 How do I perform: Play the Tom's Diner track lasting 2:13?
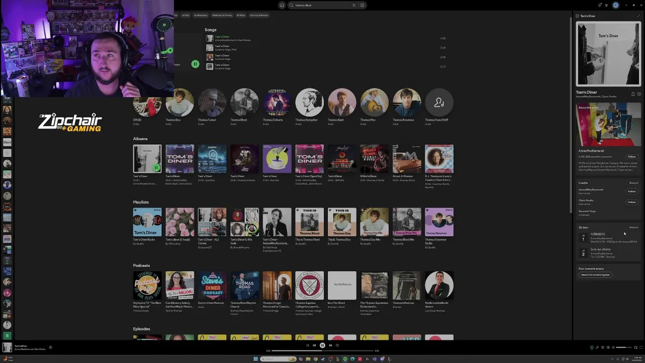(x=326, y=67)
